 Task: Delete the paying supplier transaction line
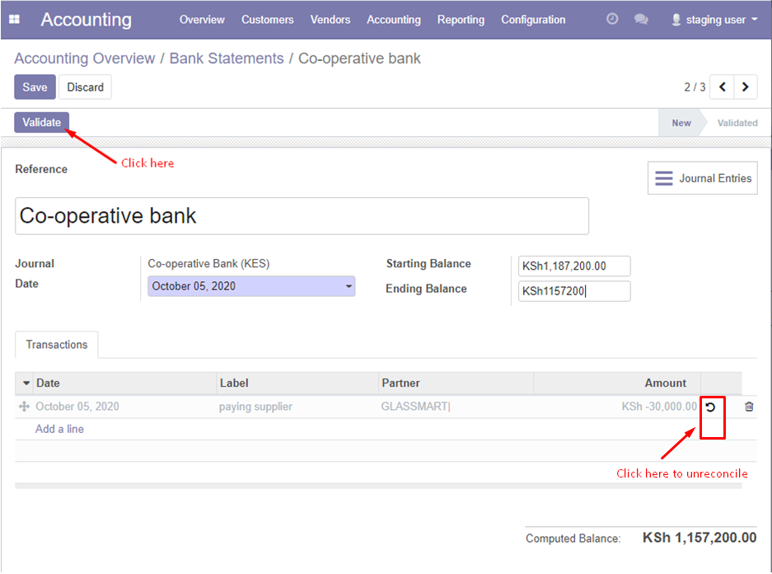(749, 407)
